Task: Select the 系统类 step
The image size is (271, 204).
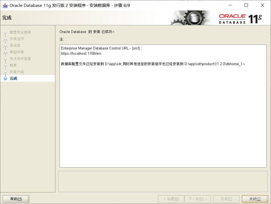Action: 15,45
